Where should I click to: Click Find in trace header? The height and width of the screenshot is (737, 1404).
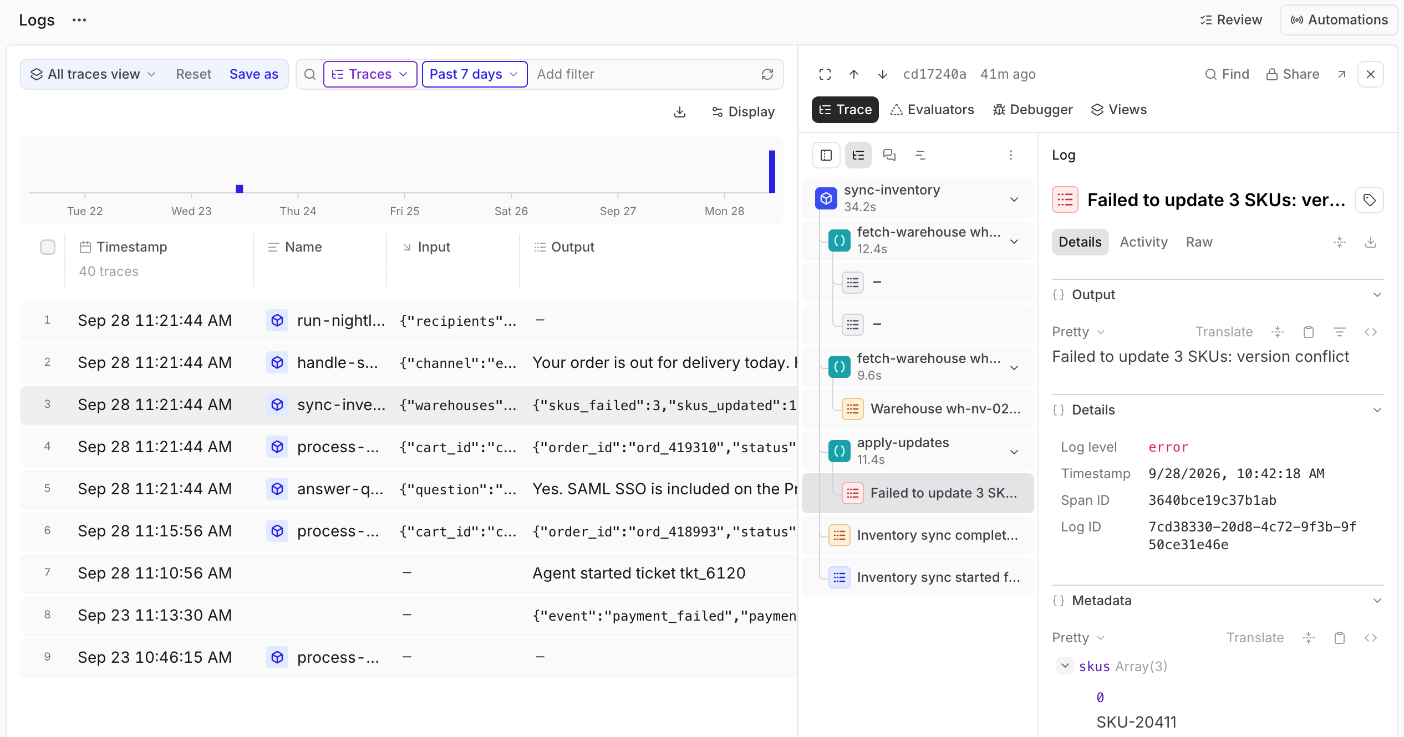pyautogui.click(x=1227, y=74)
